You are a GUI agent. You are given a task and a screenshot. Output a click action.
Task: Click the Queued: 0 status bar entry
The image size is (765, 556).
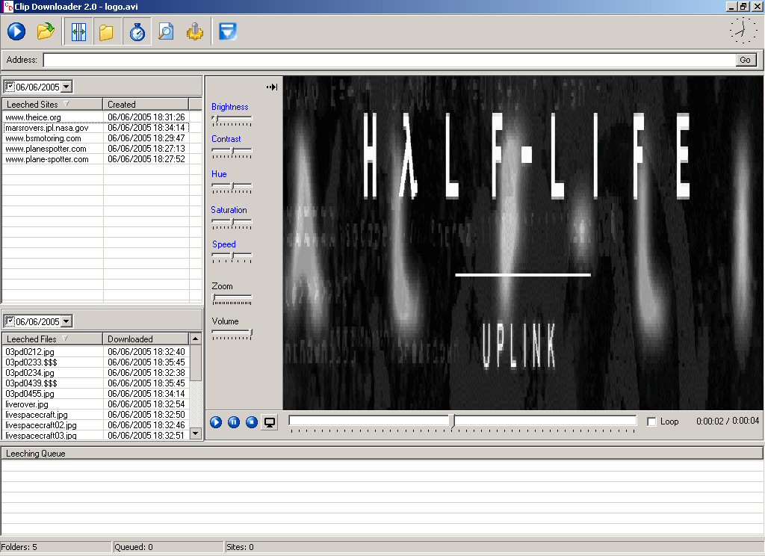[x=168, y=547]
